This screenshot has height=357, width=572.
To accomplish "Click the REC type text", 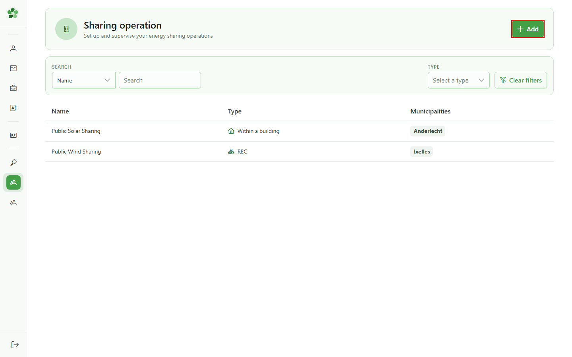I will [x=242, y=152].
